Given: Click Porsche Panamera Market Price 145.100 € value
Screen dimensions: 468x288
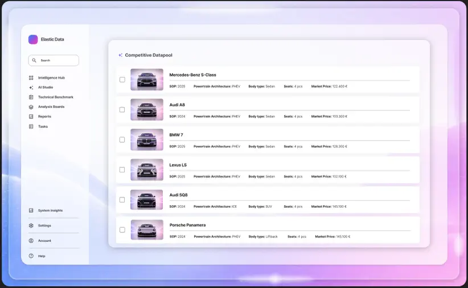Looking at the screenshot, I should (x=343, y=237).
